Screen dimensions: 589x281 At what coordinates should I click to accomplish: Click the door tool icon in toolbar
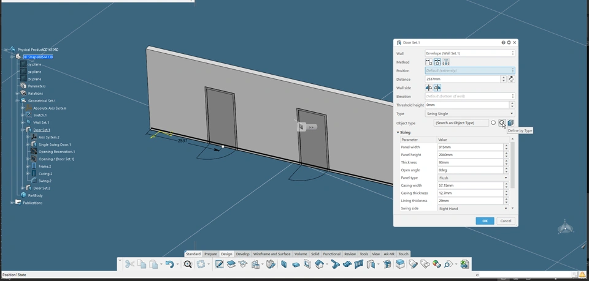(371, 264)
